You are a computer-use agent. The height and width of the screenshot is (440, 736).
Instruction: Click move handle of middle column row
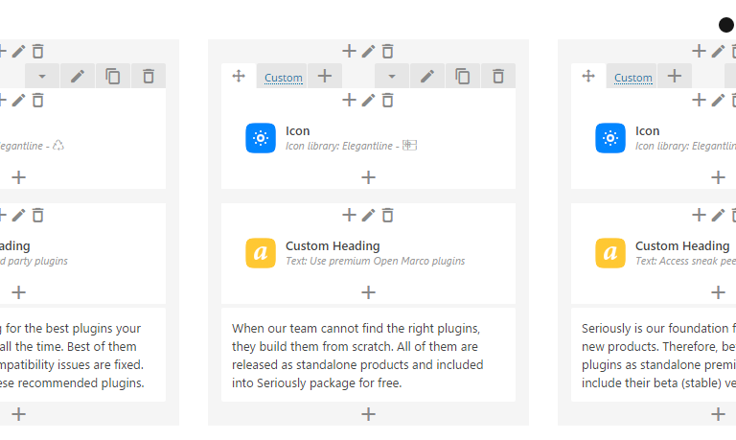point(239,76)
